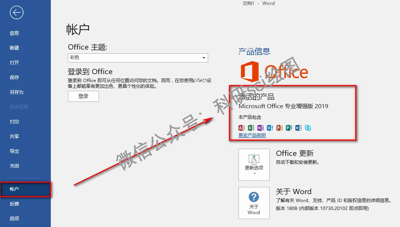
Task: Select 共享 in the sidebar
Action: click(x=14, y=137)
